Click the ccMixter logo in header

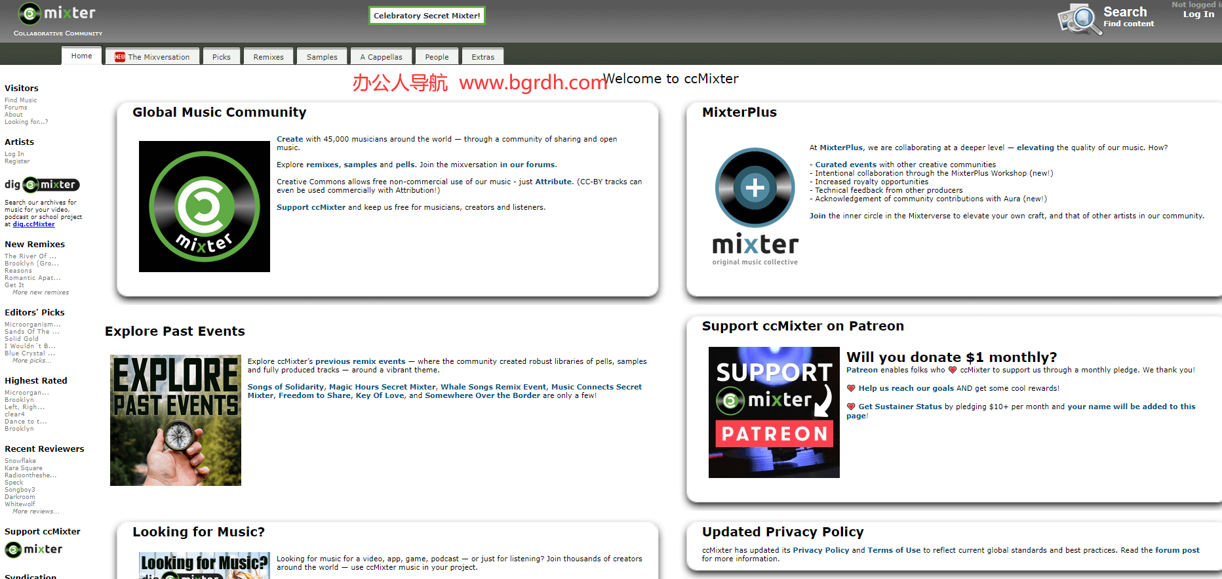(x=58, y=13)
